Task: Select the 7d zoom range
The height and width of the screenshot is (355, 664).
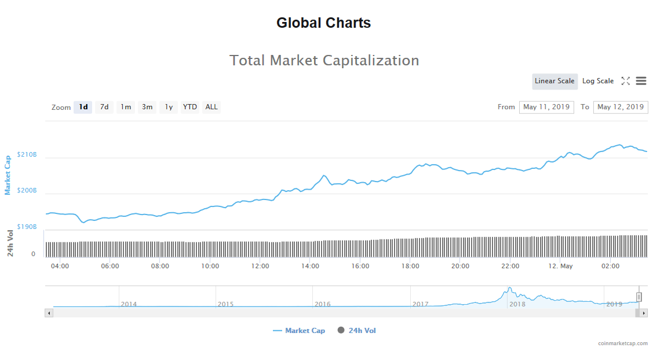Action: click(x=104, y=107)
